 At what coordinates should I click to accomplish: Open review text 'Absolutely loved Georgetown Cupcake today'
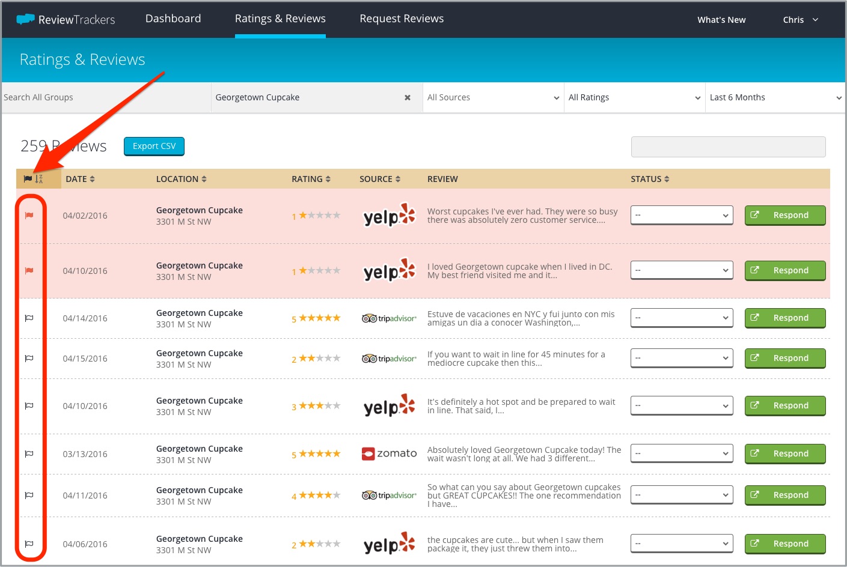524,454
